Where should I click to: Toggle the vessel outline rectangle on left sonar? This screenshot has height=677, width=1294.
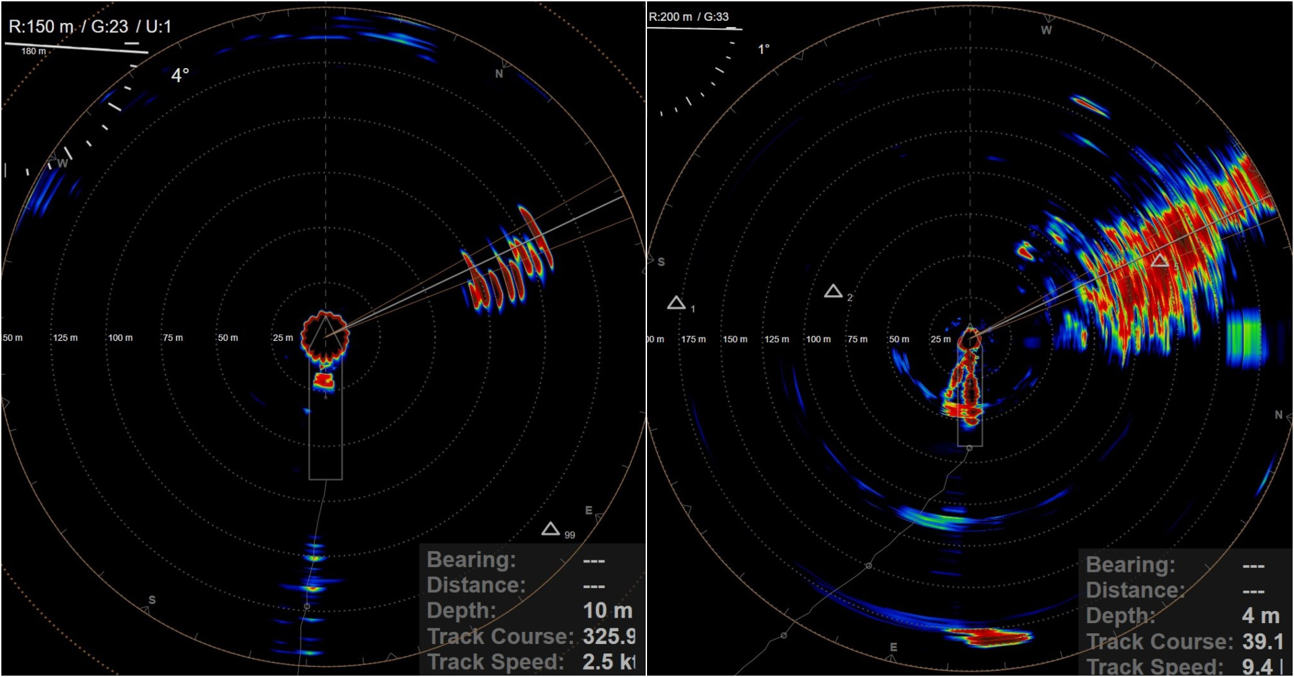tap(326, 445)
